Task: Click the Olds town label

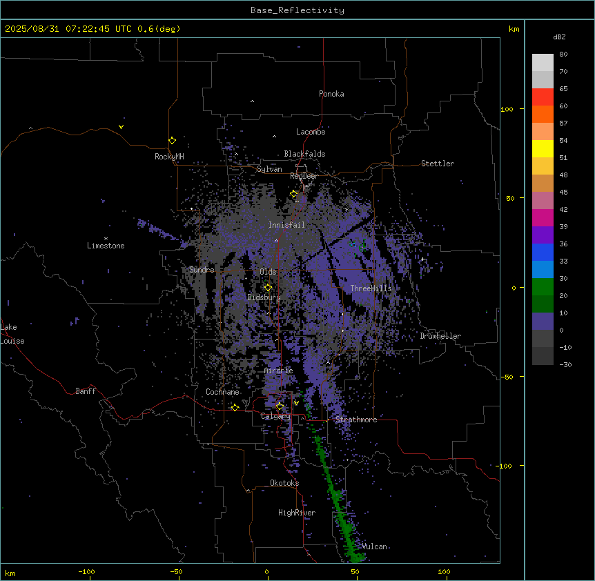Action: [x=268, y=272]
